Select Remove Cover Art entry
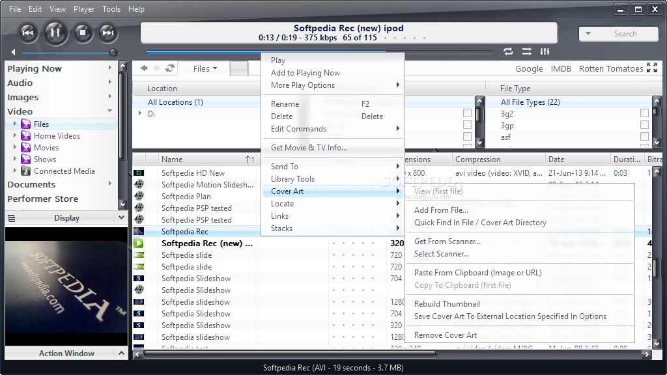 (446, 335)
